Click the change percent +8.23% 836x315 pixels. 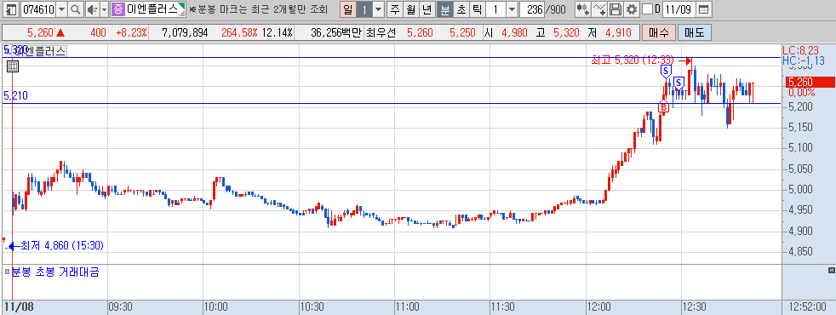[131, 33]
